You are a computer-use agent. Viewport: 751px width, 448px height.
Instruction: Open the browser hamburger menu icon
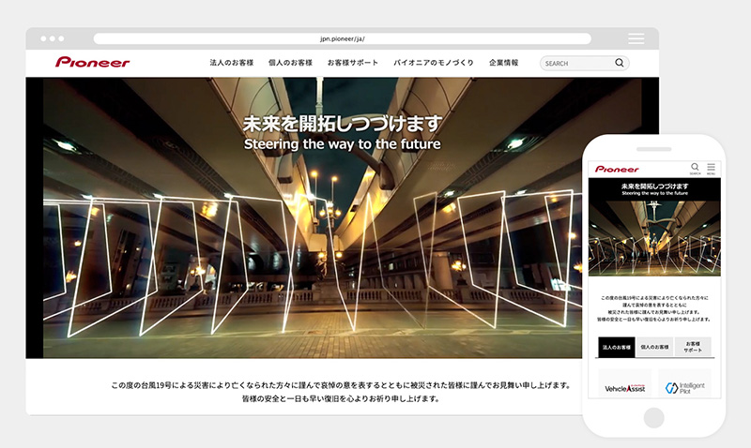pyautogui.click(x=636, y=38)
